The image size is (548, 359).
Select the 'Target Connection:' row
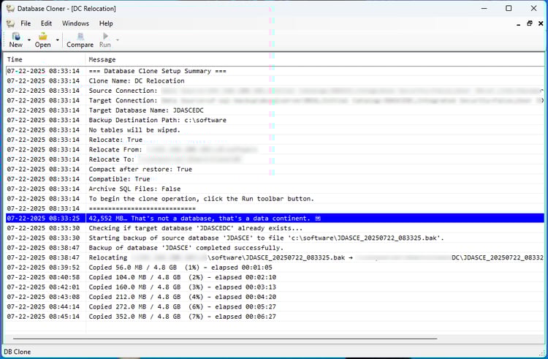275,100
